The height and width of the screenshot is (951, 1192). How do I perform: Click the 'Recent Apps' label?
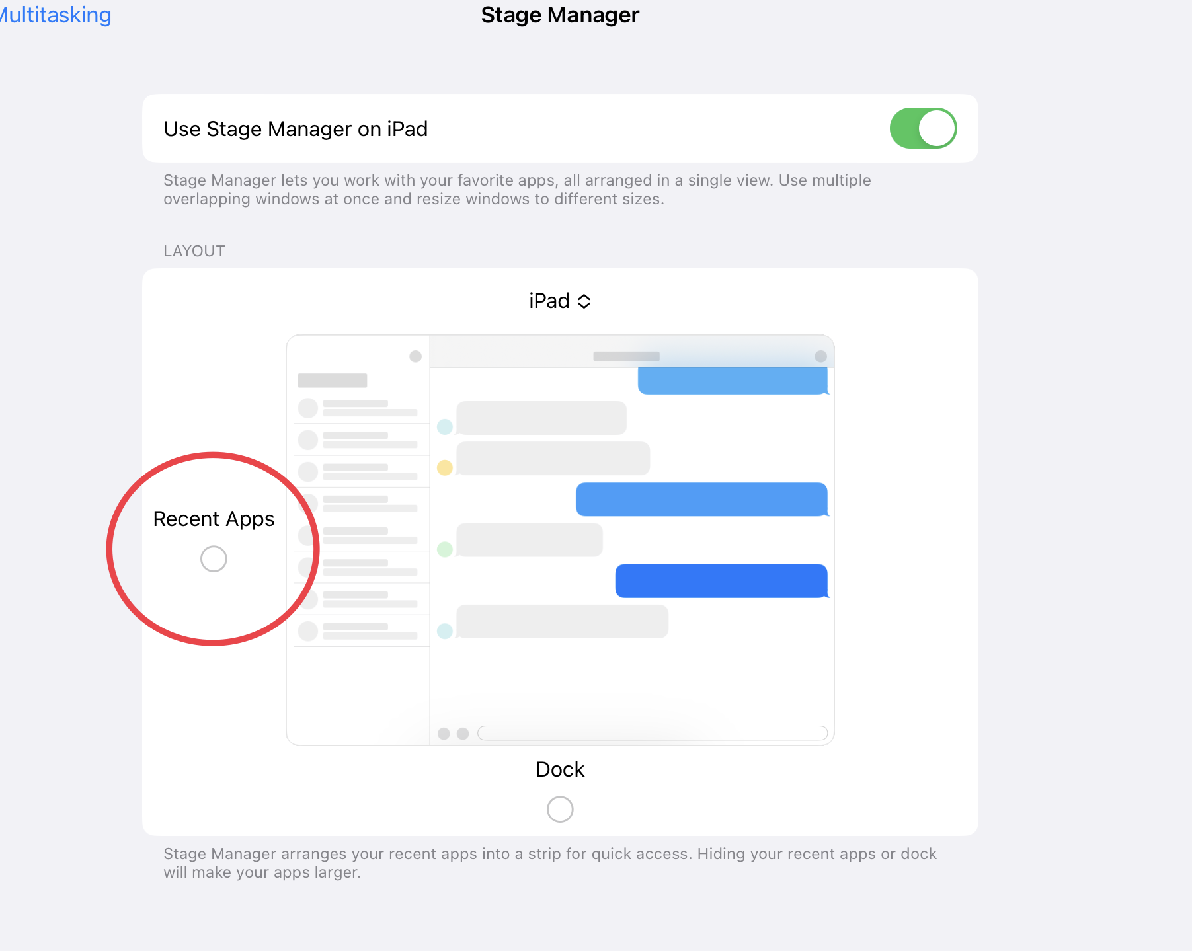pyautogui.click(x=214, y=519)
